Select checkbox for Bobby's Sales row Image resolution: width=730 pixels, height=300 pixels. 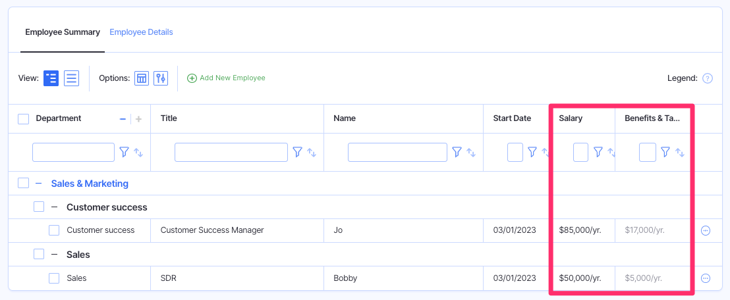click(54, 278)
